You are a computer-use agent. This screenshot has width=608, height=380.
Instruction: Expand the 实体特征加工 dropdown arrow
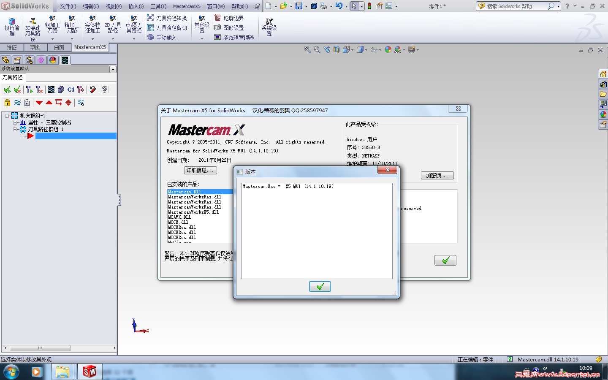click(92, 39)
